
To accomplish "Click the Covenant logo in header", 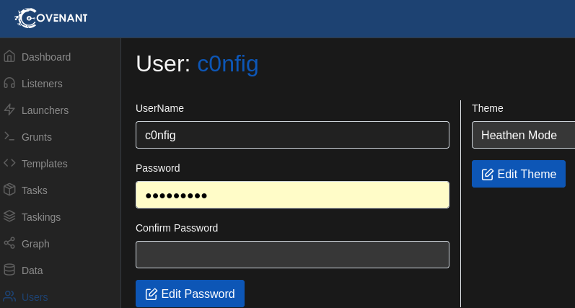I will 51,18.
